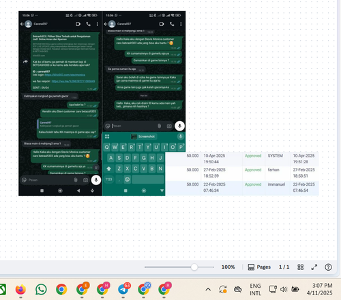Screen dimensions: 341x300
Task: Open Firefox from the taskbar
Action: (20, 289)
